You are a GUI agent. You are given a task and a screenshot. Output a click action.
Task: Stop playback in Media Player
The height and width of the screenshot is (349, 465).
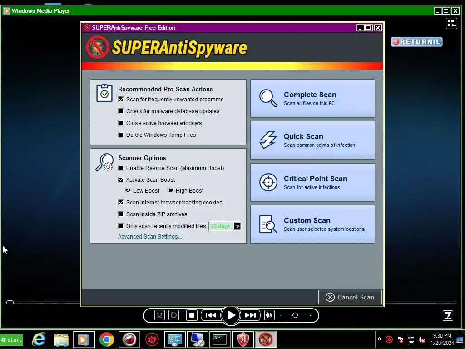(x=192, y=315)
